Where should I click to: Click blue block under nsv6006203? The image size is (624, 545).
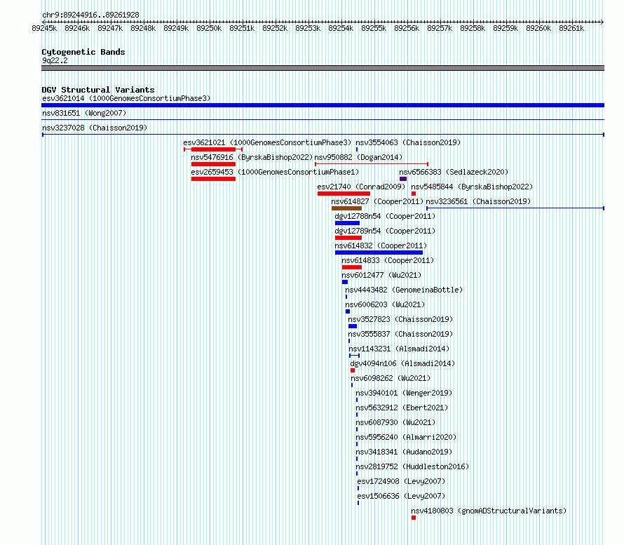point(348,311)
